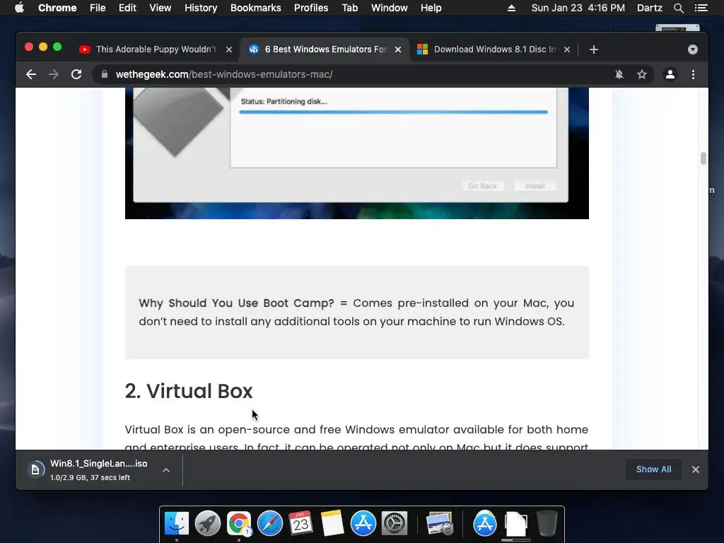Close the 6 Best Windows Emulators tab
This screenshot has height=543, width=724.
398,49
